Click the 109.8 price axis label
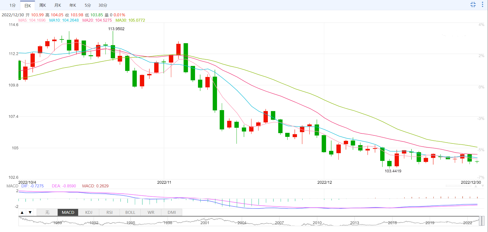The height and width of the screenshot is (232, 488). [14, 85]
